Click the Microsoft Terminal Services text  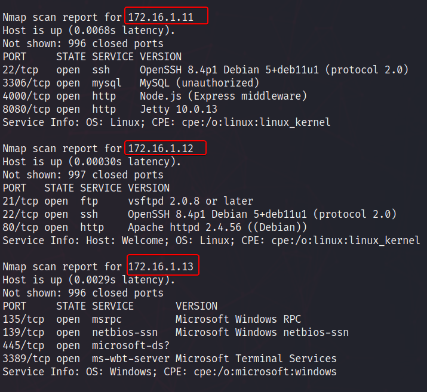(256, 359)
